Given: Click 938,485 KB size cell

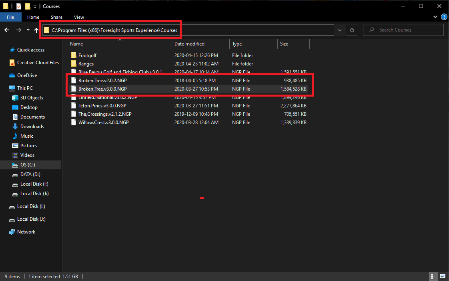Looking at the screenshot, I should tap(295, 81).
